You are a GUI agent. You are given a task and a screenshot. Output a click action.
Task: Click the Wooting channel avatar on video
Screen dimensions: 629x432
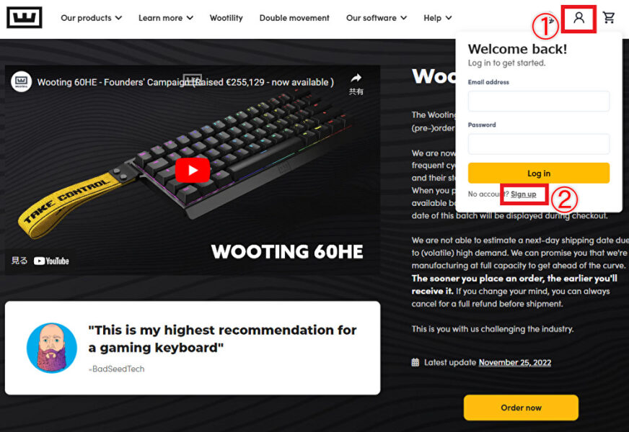point(21,81)
